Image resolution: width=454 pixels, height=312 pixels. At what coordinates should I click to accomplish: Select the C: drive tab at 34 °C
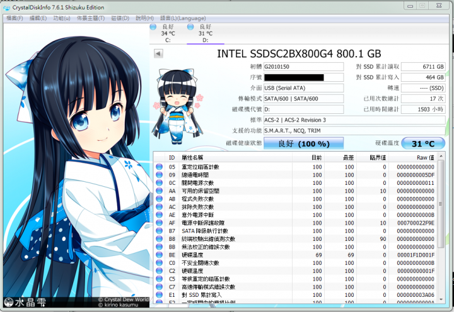[168, 33]
